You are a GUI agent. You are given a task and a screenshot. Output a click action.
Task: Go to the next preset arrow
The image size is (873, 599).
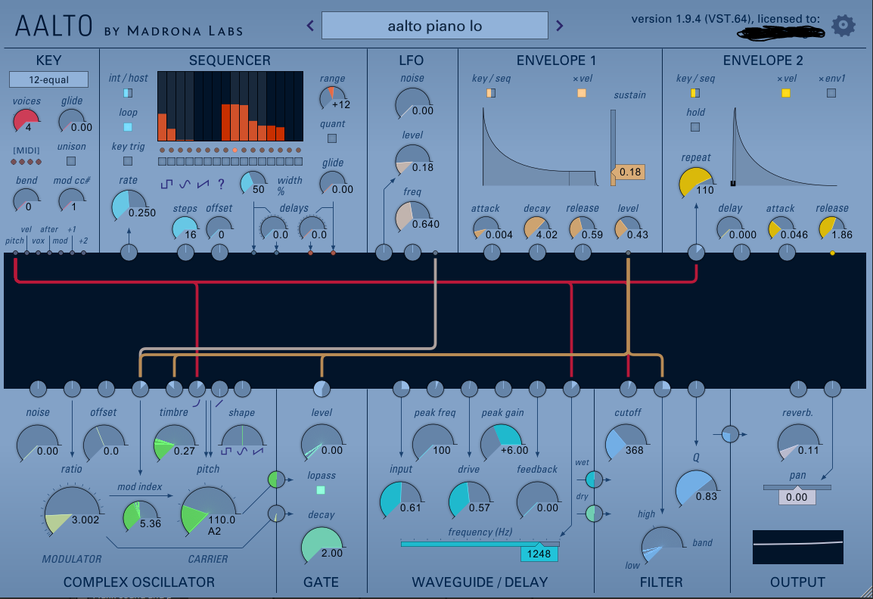[x=560, y=26]
